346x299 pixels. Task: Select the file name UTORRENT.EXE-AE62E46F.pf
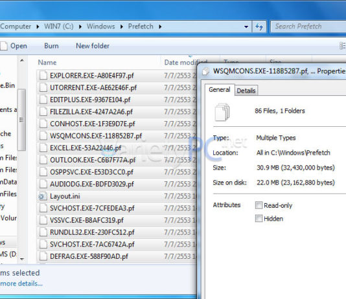[93, 88]
